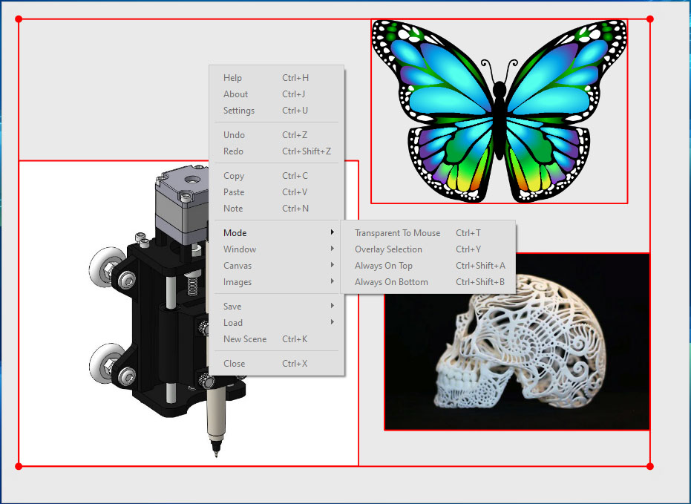This screenshot has width=691, height=504.
Task: Open Settings from the context menu
Action: click(x=276, y=110)
